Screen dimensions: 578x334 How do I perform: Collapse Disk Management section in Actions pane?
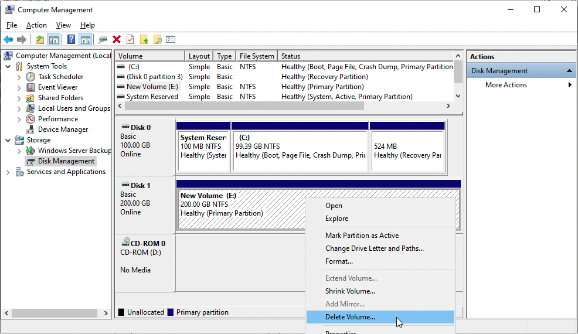click(570, 71)
